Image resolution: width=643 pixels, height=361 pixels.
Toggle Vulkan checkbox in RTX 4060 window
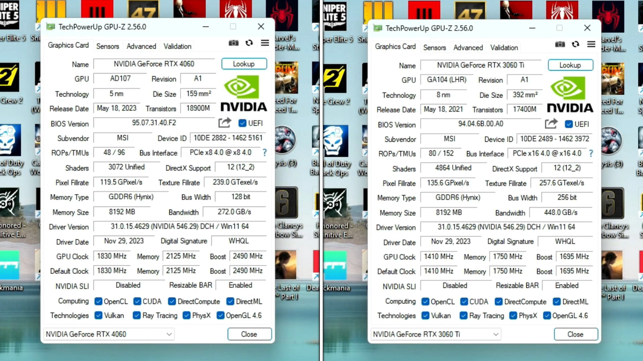99,316
